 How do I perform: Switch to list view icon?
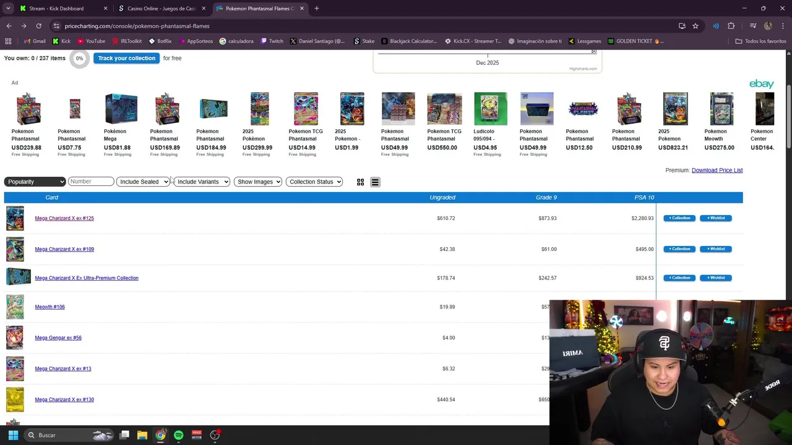tap(375, 182)
